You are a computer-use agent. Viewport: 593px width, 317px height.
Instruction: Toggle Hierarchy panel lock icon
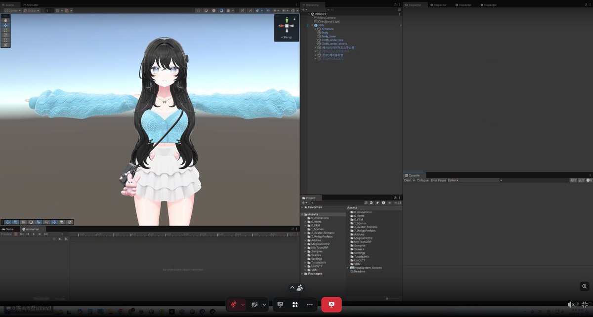pyautogui.click(x=396, y=4)
